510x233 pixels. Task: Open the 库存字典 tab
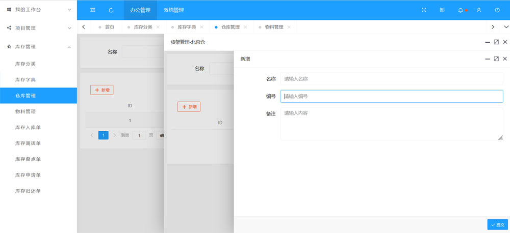[x=187, y=27]
